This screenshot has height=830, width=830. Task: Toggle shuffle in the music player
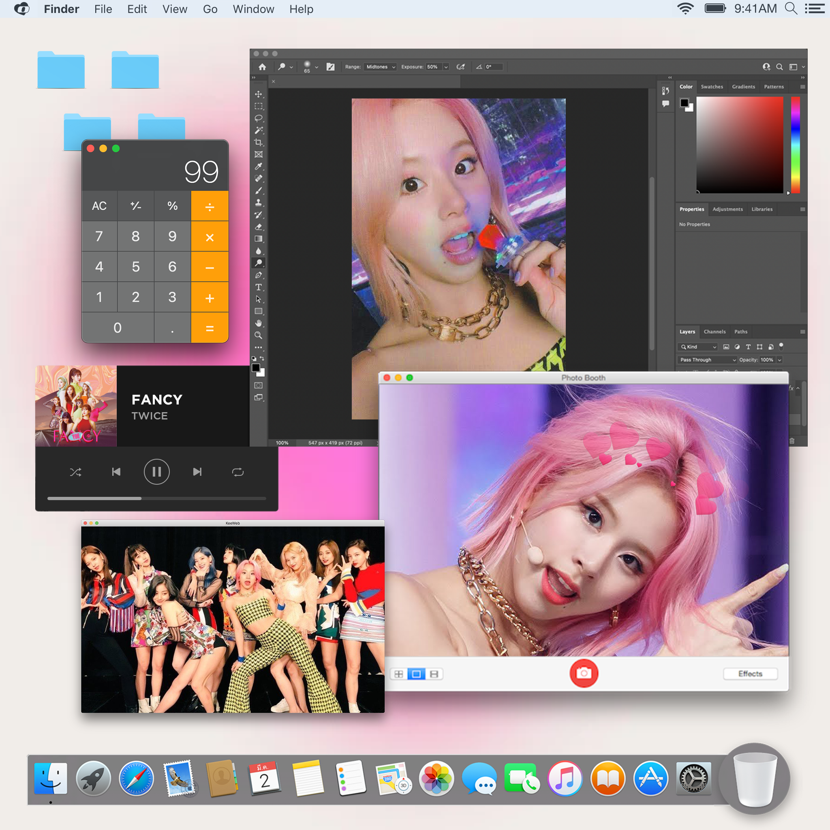[76, 472]
